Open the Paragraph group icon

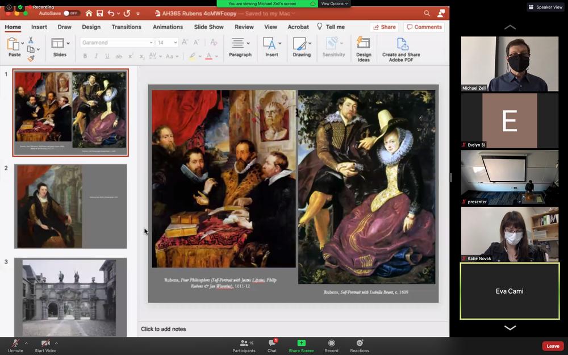[x=237, y=43]
